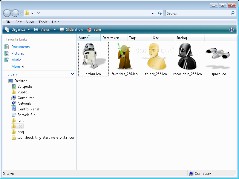Image resolution: width=239 pixels, height=179 pixels.
Task: Collapse the Folders pane chevron
Action: tap(72, 74)
